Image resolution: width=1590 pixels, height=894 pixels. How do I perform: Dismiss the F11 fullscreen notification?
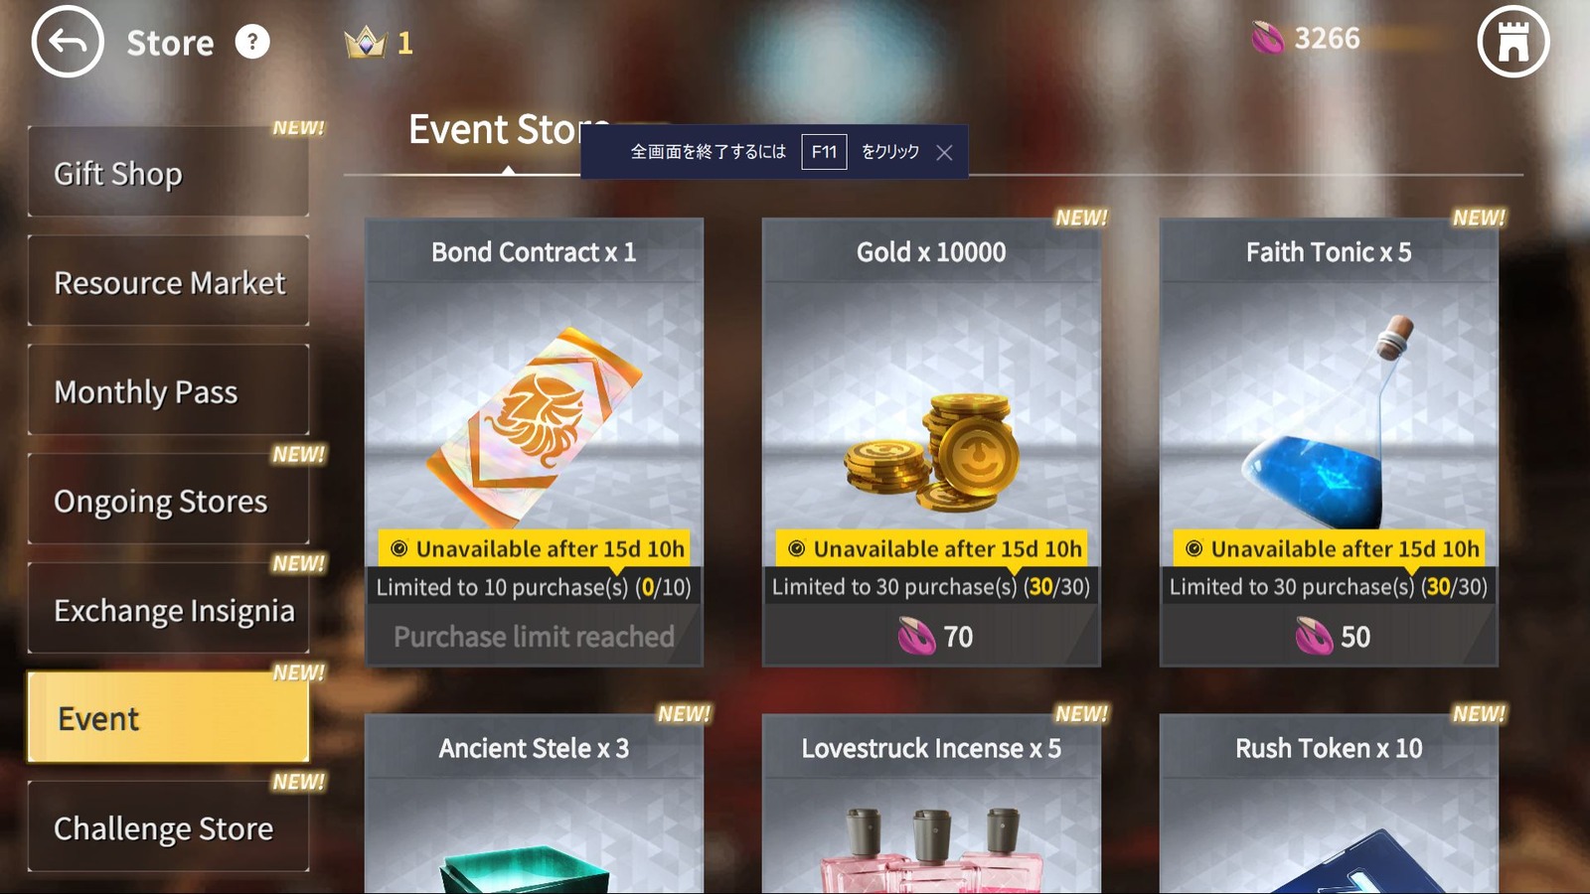tap(944, 152)
